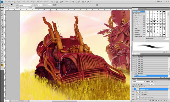Add a layer style with fx icon
The image size is (170, 102).
coord(153,101)
